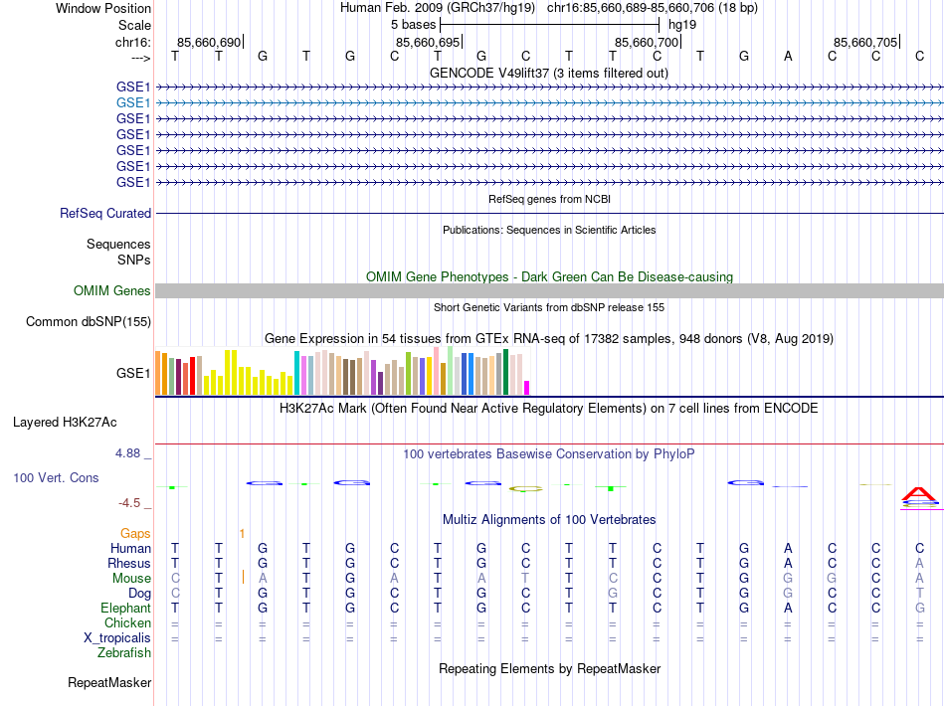Screen dimensions: 945x706
Task: Click the Common dbSNP(155) track label
Action: point(89,321)
